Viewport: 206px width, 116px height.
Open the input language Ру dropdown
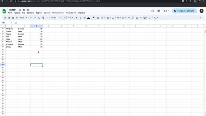(156, 18)
